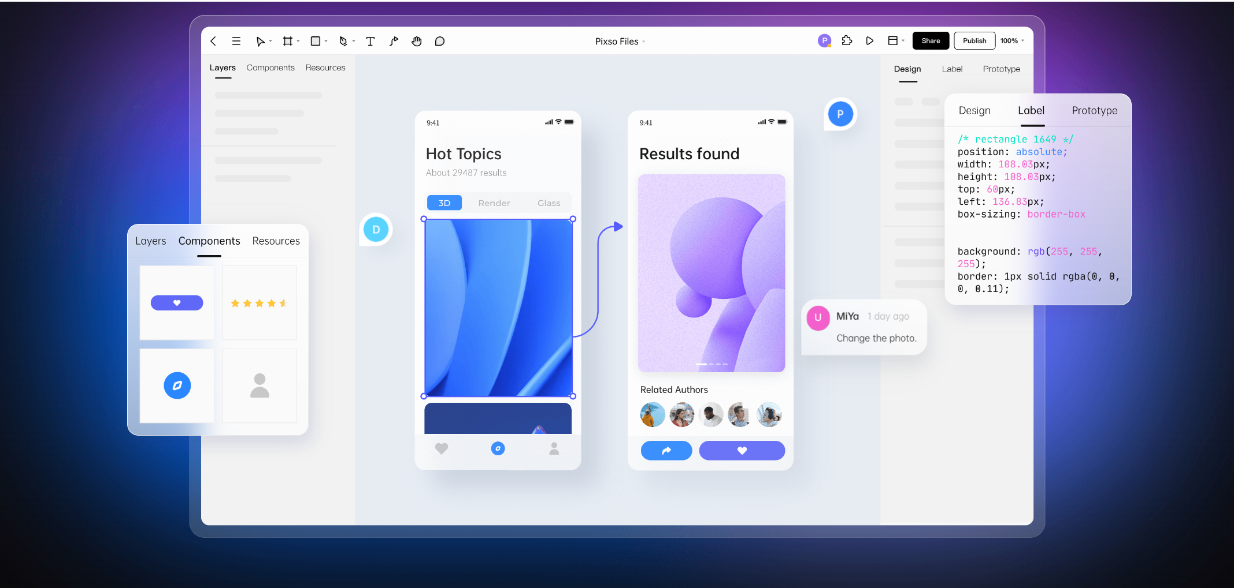Click the Play preview icon
Screen dimensions: 1234x588
869,40
